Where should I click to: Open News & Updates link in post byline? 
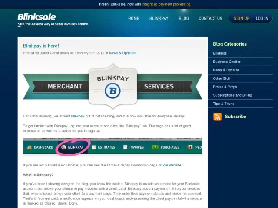(122, 53)
